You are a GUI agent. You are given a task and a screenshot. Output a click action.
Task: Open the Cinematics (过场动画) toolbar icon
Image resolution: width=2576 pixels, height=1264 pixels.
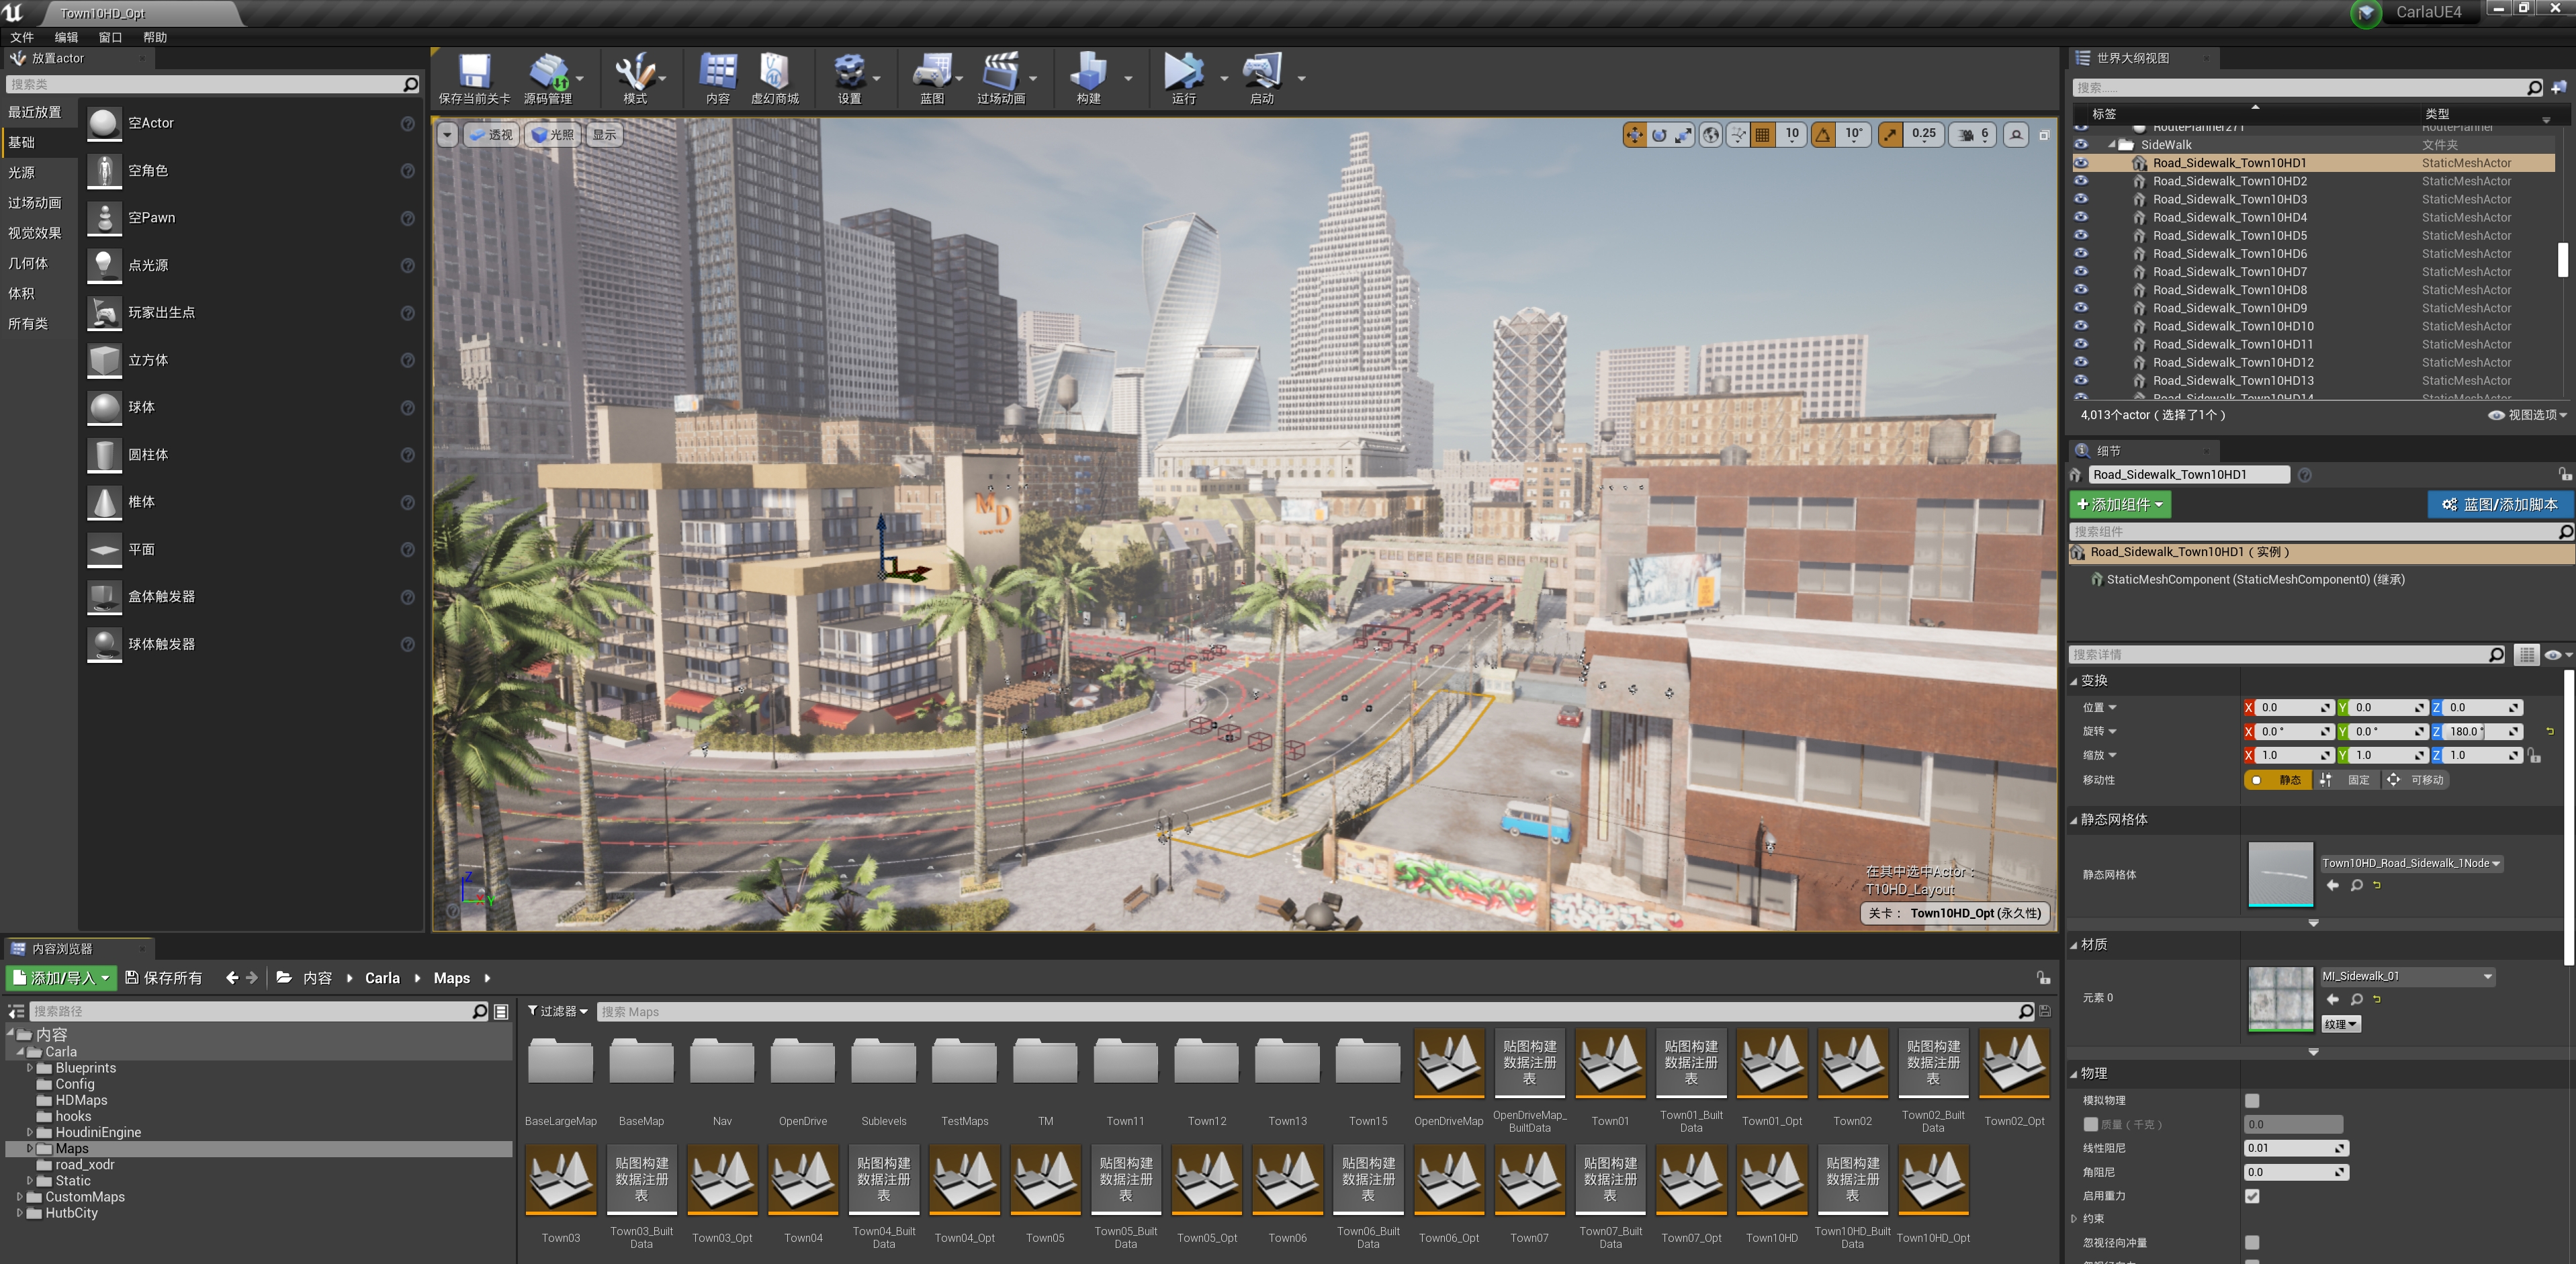pyautogui.click(x=1000, y=78)
